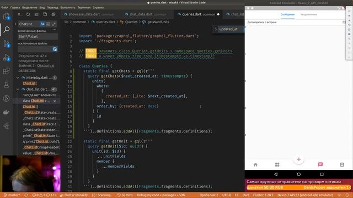Click 'Debug my code + packages + SDK' status item
The height and width of the screenshot is (198, 353).
point(161,195)
